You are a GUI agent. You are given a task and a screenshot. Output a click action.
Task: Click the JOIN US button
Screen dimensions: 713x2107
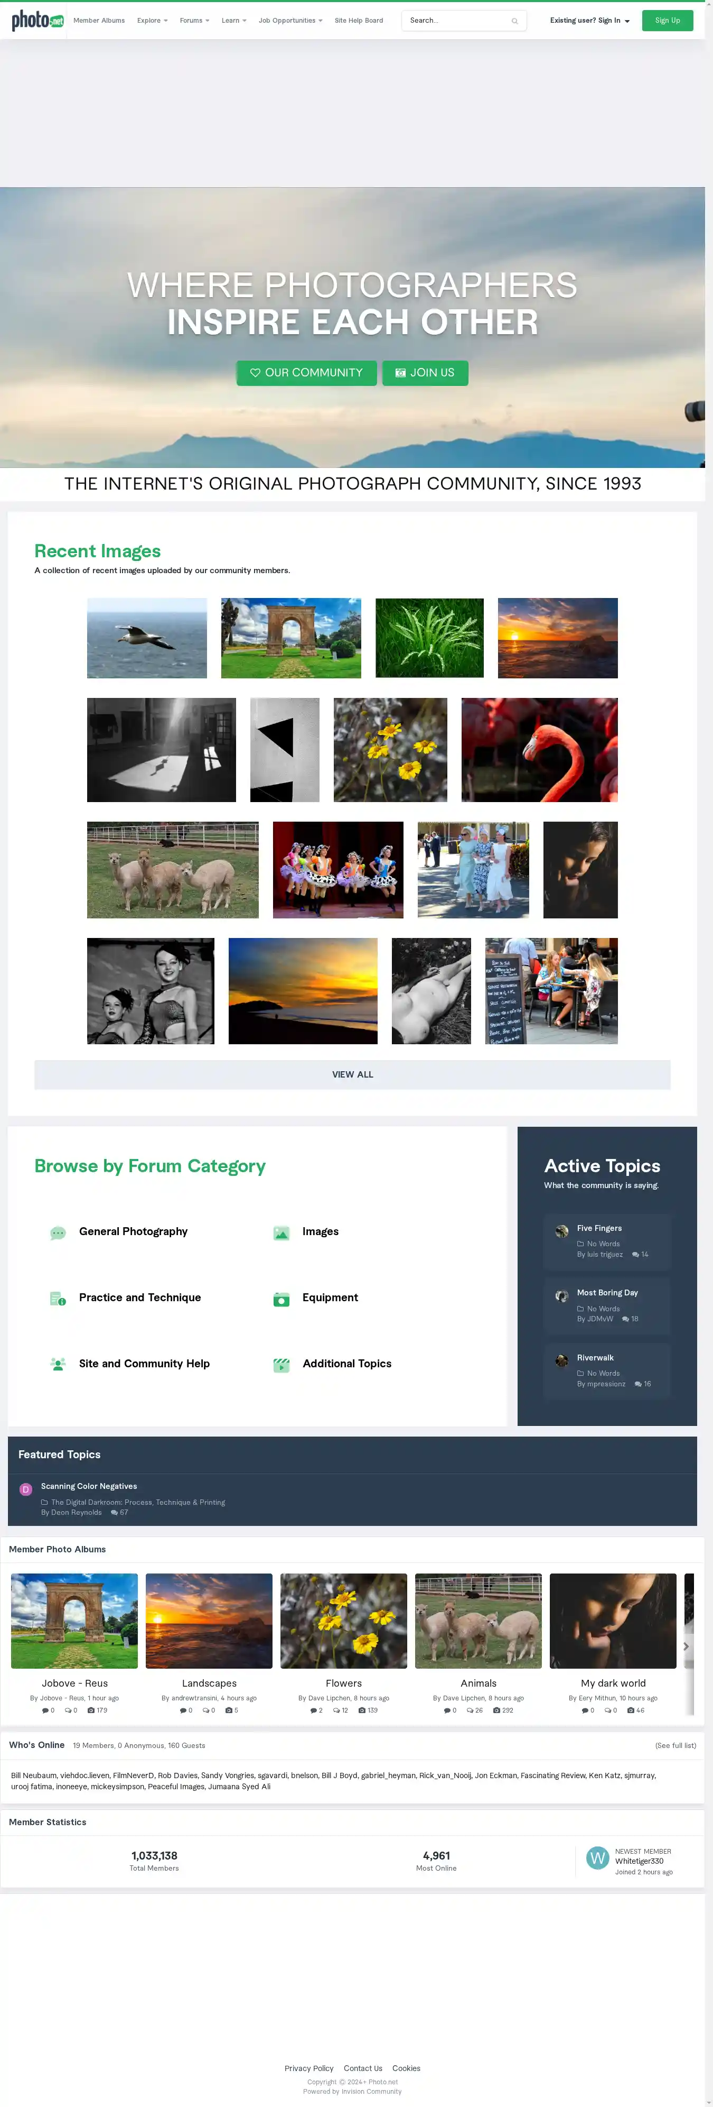pos(425,373)
